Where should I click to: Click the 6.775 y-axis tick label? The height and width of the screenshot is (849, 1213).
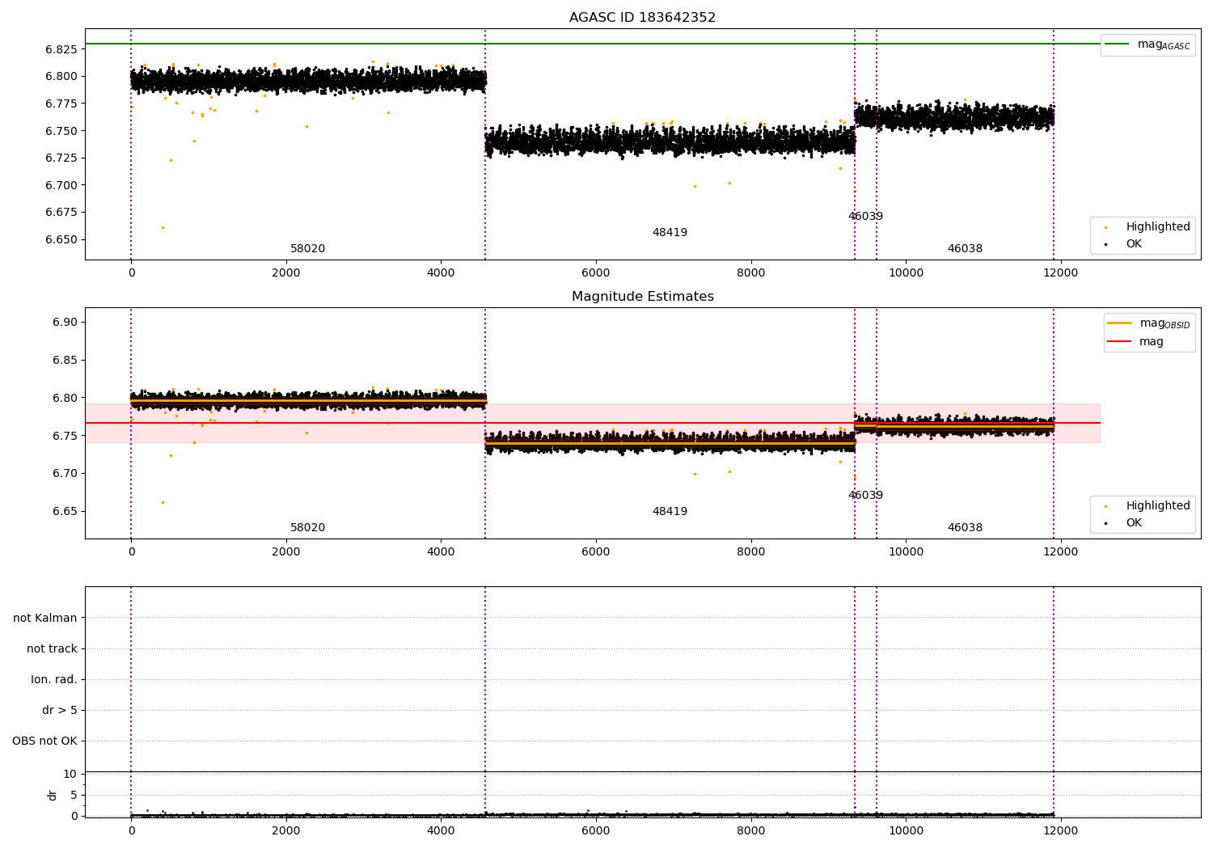[61, 103]
